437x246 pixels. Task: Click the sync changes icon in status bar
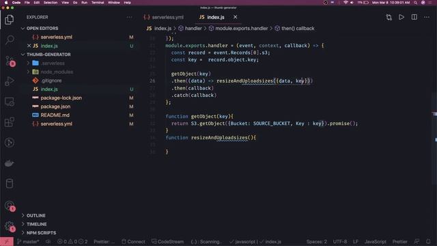48,241
